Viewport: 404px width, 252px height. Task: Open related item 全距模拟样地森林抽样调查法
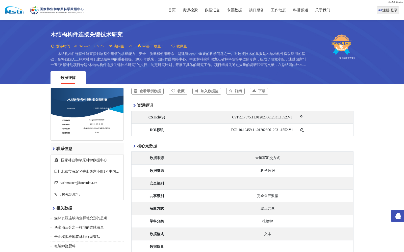coord(77,237)
